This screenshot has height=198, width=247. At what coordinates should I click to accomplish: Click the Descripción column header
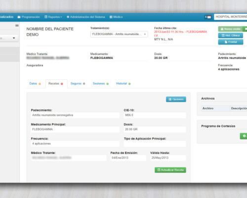tap(239, 108)
